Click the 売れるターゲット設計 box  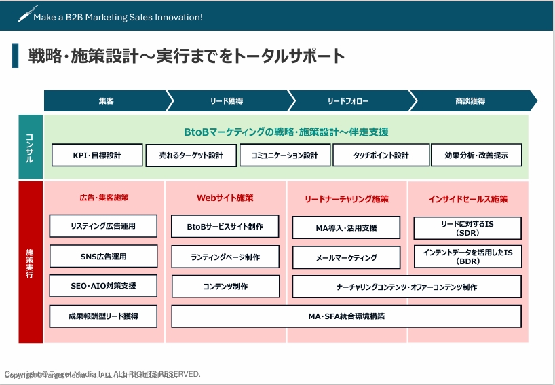[x=191, y=155]
